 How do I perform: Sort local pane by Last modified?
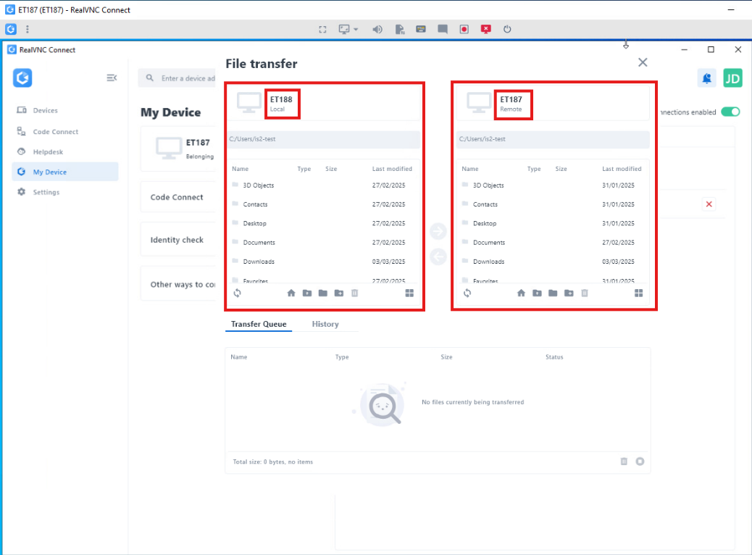pos(392,169)
